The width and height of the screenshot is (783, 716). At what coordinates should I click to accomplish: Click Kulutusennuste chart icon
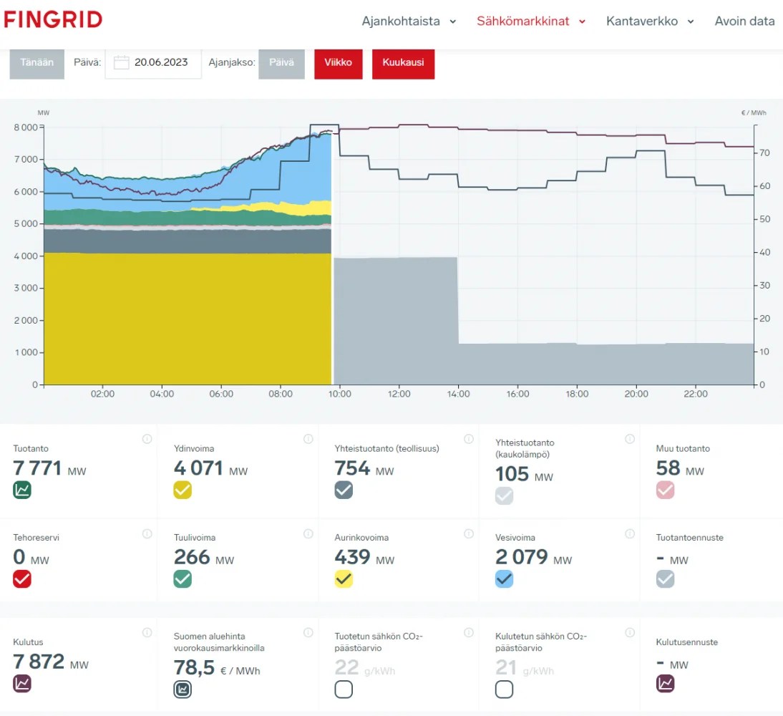pyautogui.click(x=665, y=684)
